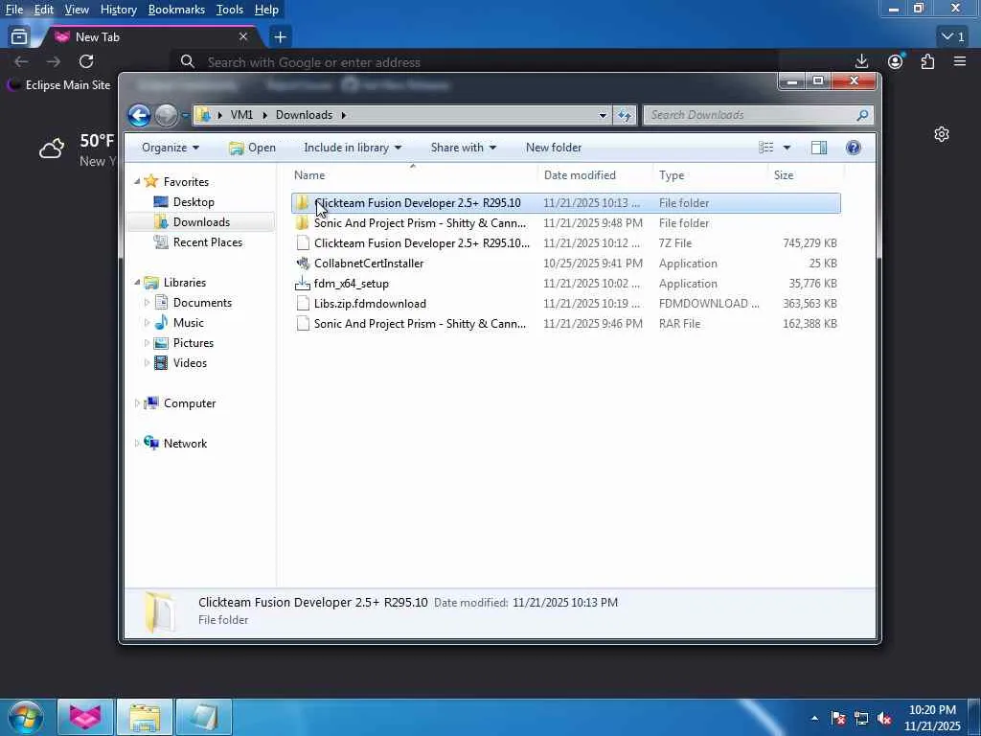The height and width of the screenshot is (736, 981).
Task: Click the magnifier icon in Search Downloads
Action: (862, 115)
